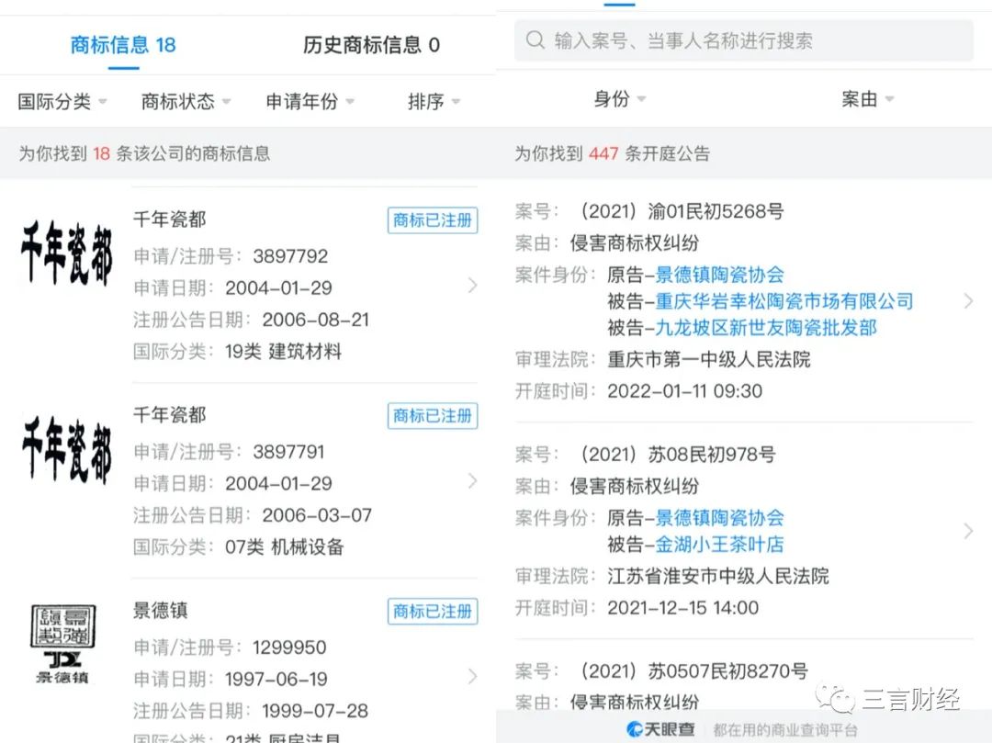Switch to 商标信息 18 tab
This screenshot has width=992, height=743.
point(123,45)
